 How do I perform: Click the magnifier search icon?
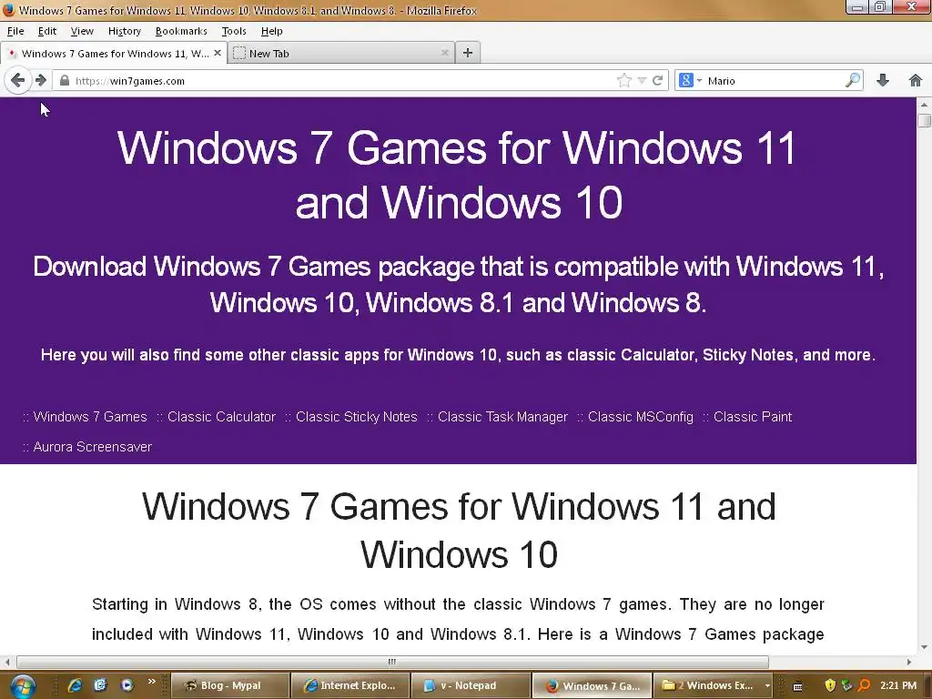852,80
